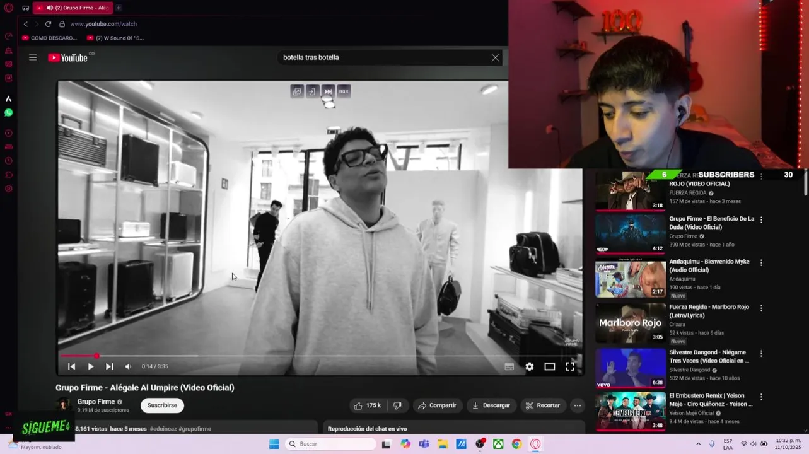
Task: Mute the video volume
Action: [129, 366]
